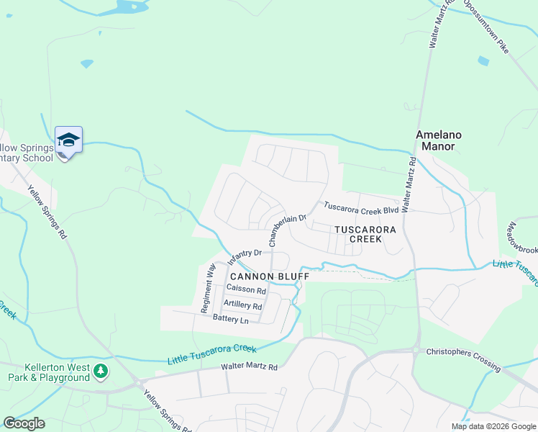Click the Meadowbrook street label
Image resolution: width=538 pixels, height=432 pixels.
521,238
